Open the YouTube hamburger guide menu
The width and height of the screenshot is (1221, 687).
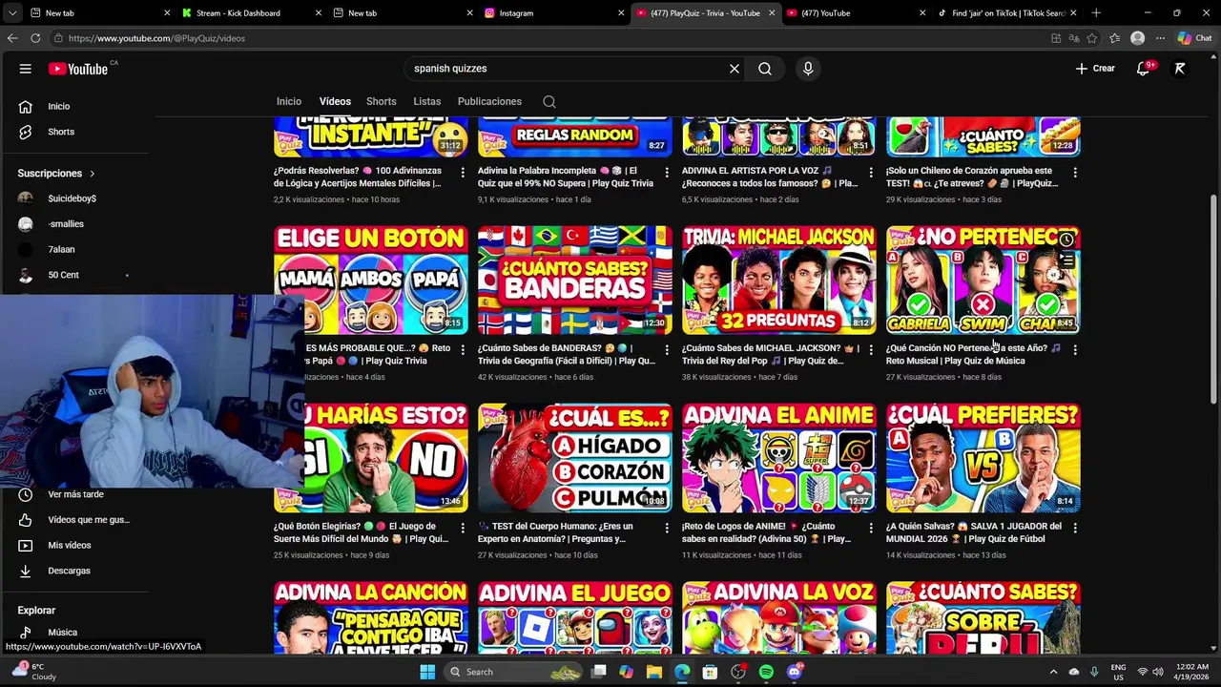[x=26, y=69]
